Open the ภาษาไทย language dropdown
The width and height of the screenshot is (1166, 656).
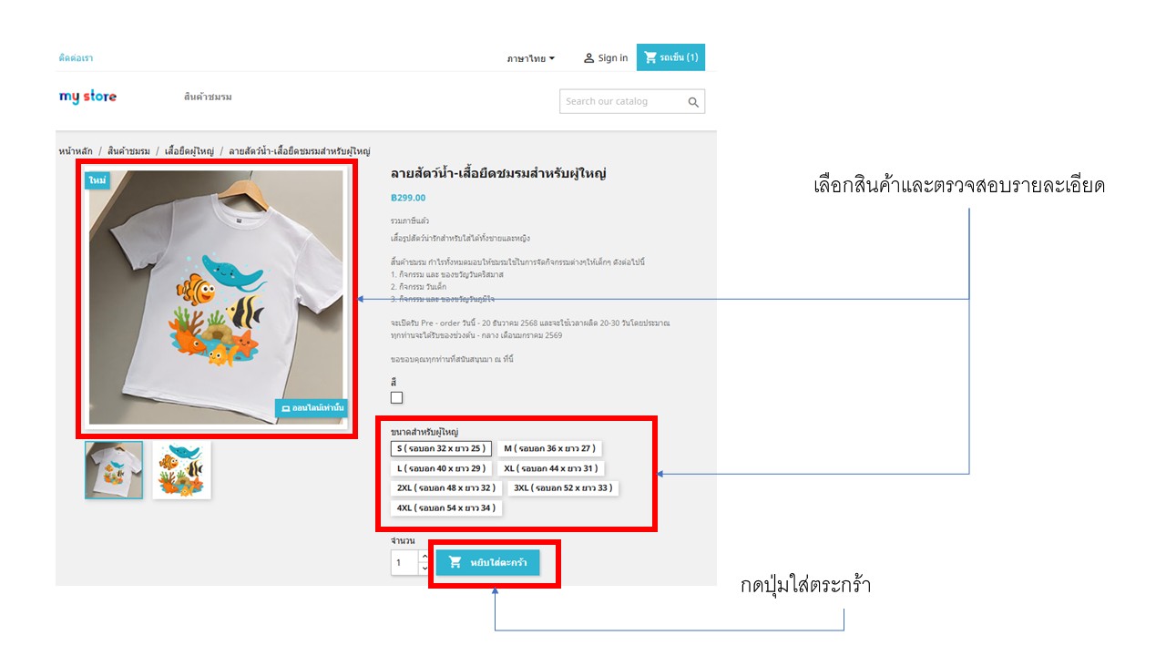[x=530, y=58]
